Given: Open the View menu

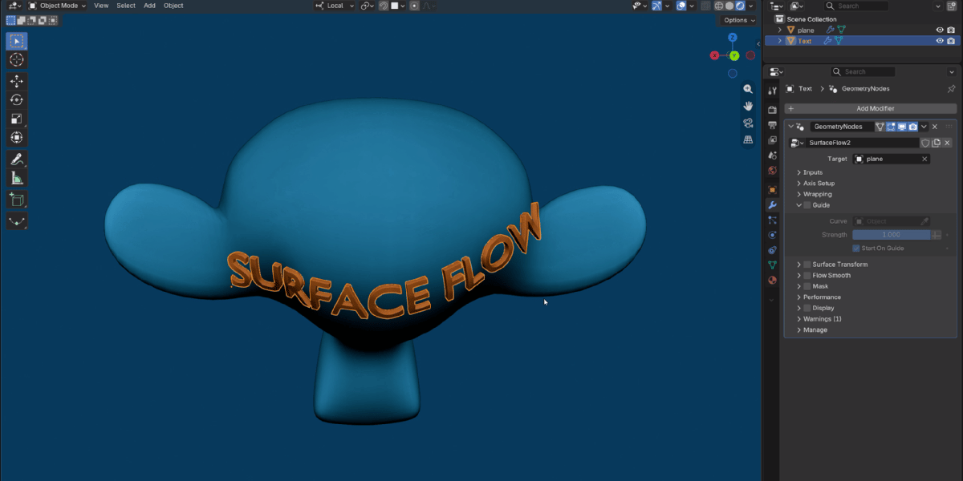Looking at the screenshot, I should coord(101,6).
